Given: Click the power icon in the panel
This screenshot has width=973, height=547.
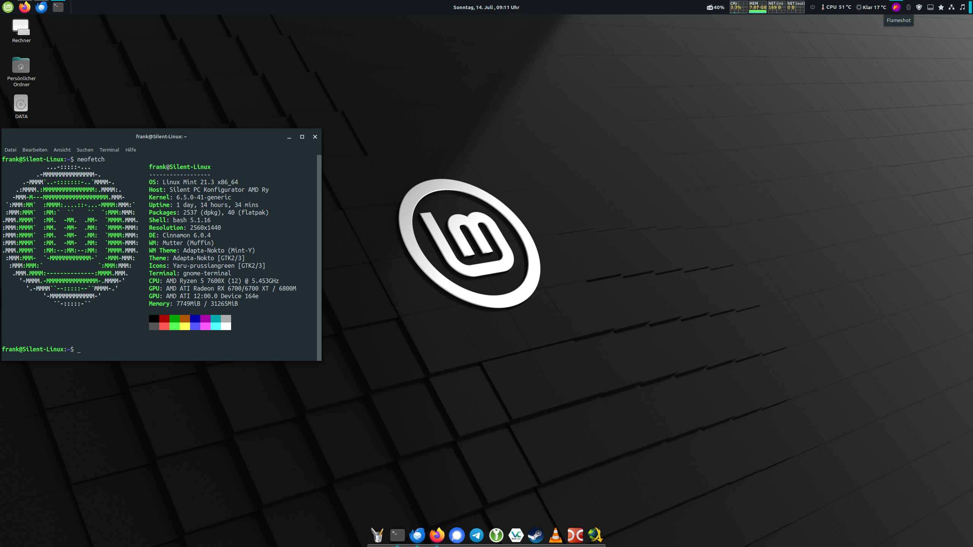Looking at the screenshot, I should point(813,7).
